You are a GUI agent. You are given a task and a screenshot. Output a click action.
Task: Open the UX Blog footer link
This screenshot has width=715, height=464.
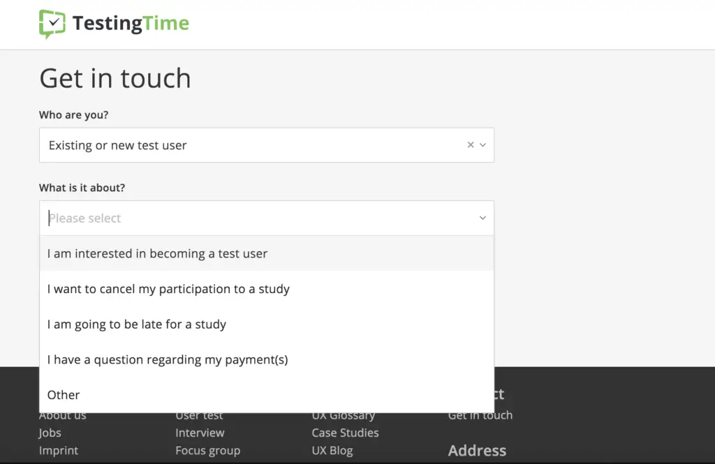332,450
